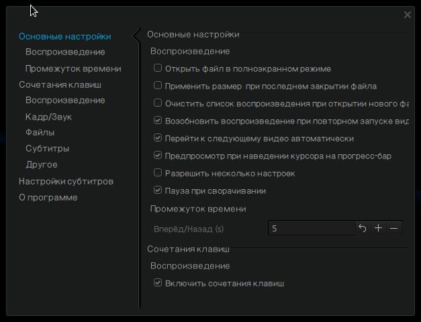Toggle Включить сочетания клавиш checkbox
421x322 pixels.
point(158,282)
